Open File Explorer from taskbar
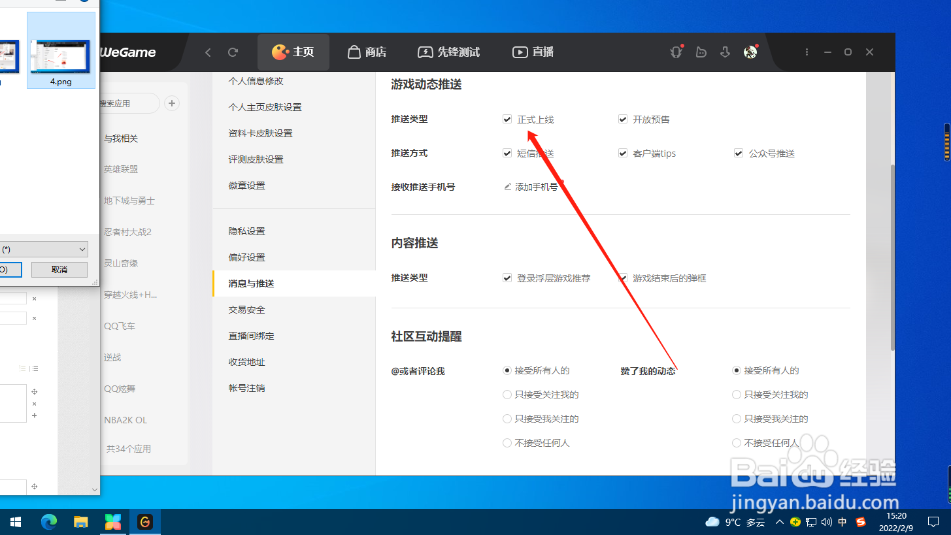 81,522
